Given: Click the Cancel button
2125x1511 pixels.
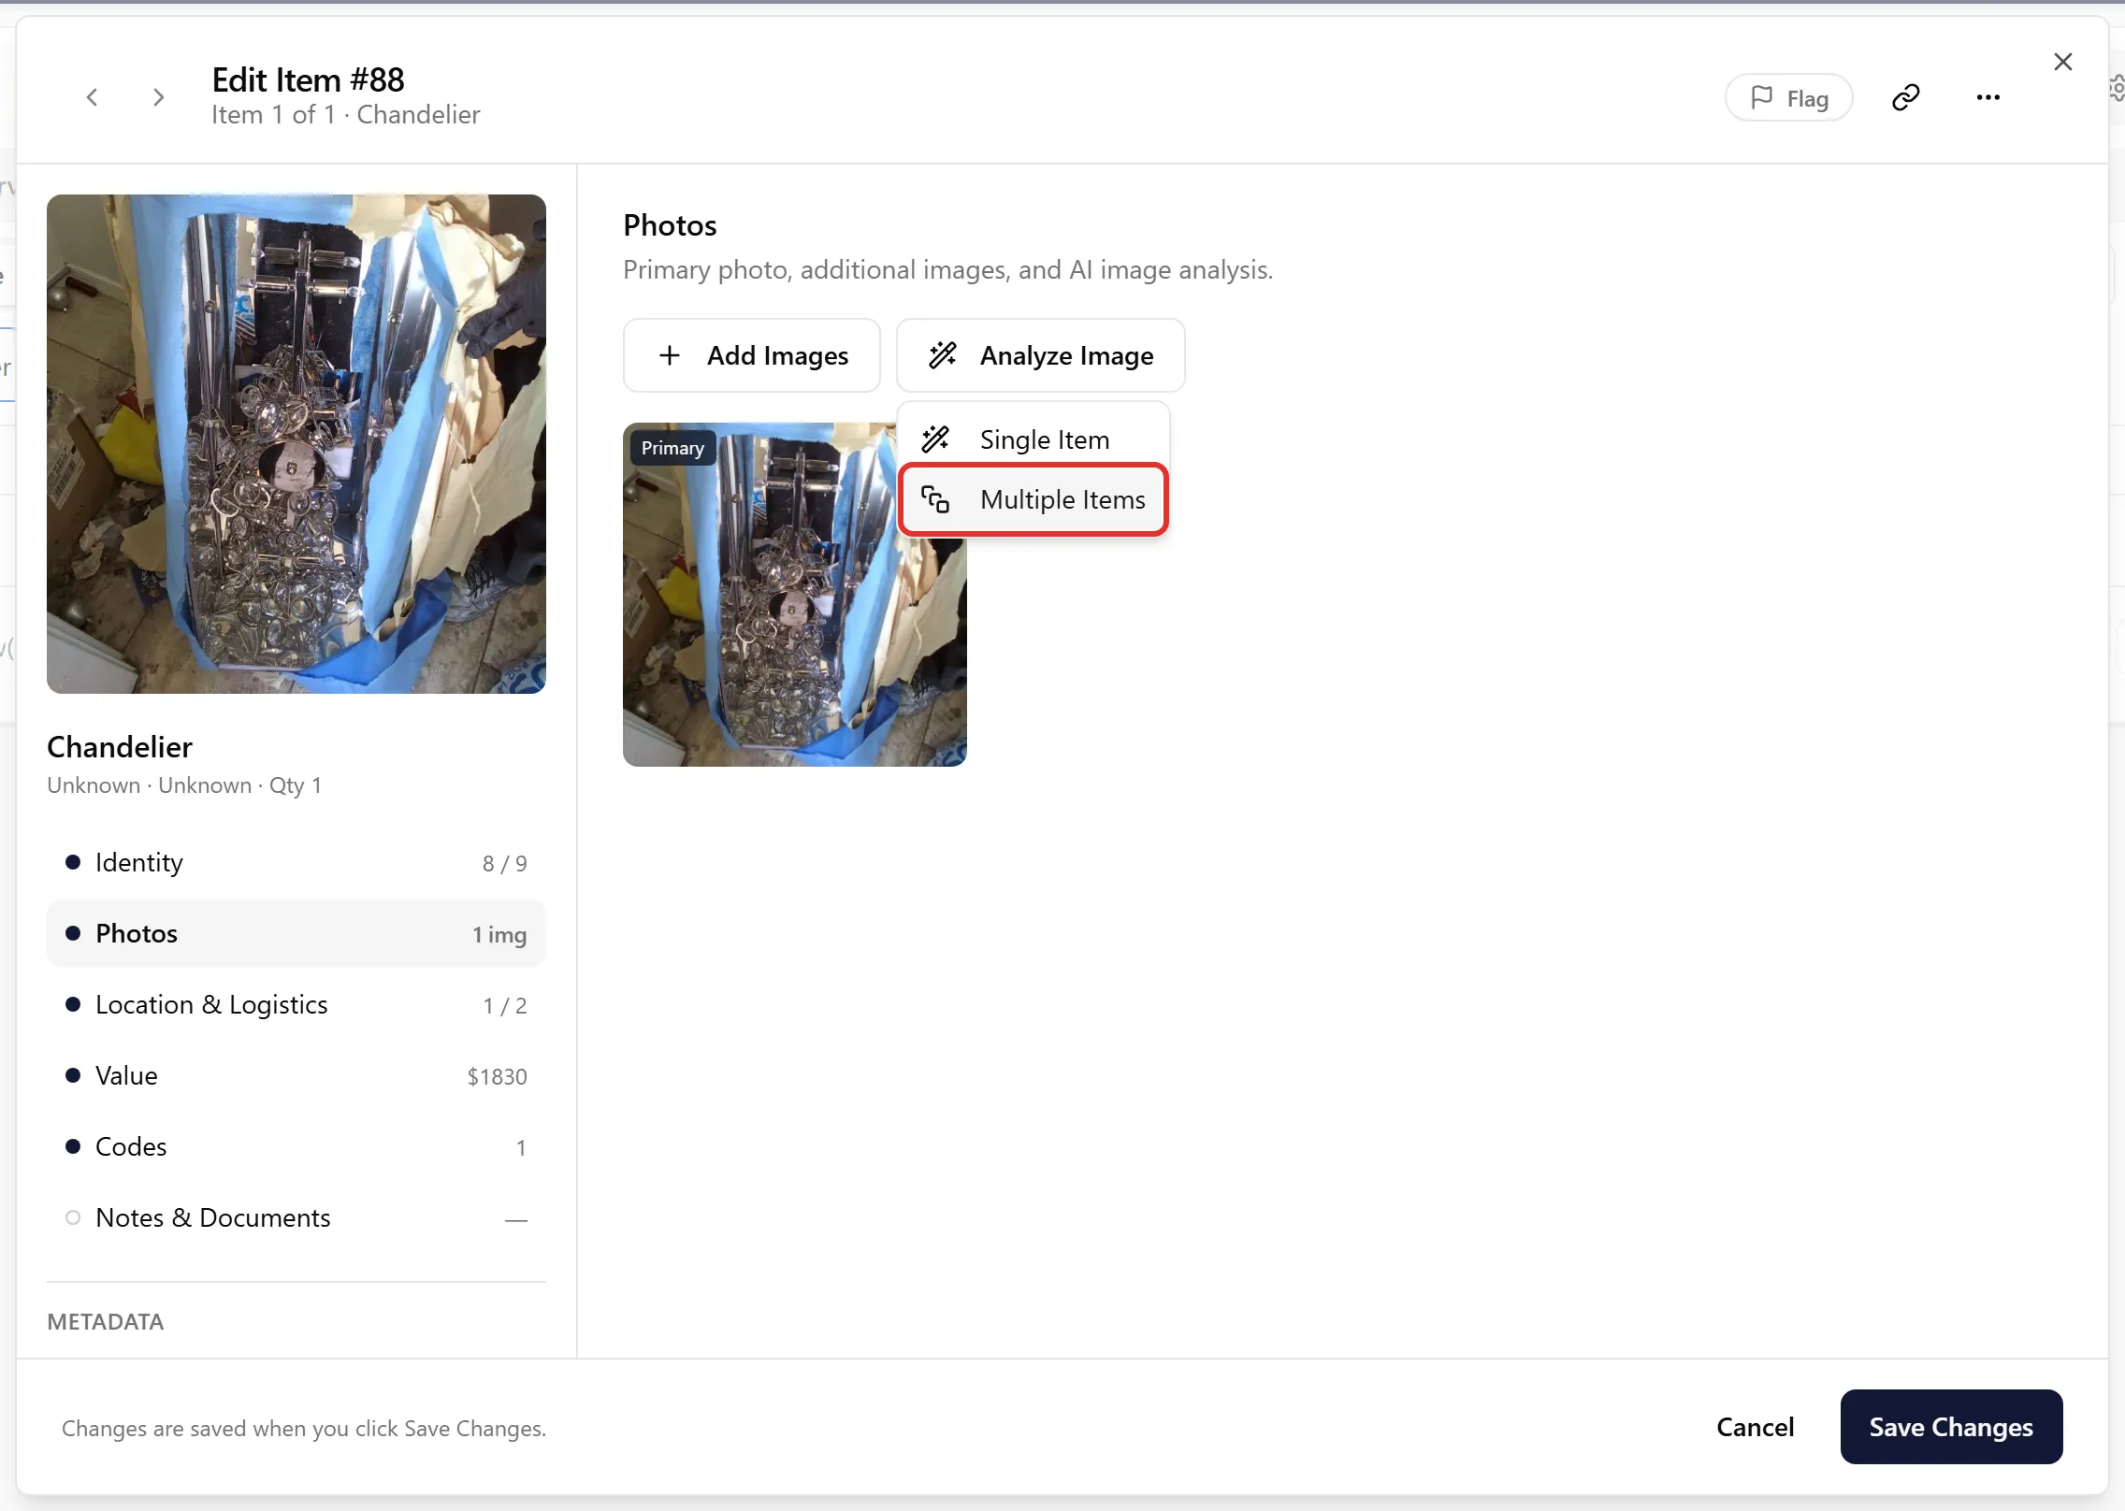Looking at the screenshot, I should point(1755,1427).
